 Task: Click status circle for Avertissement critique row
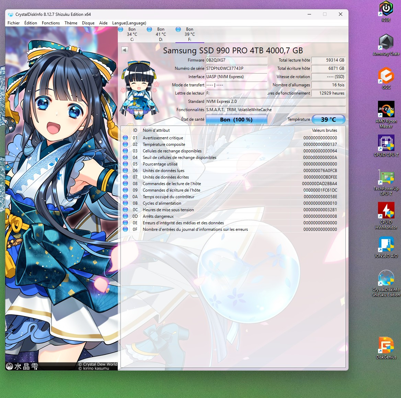125,138
